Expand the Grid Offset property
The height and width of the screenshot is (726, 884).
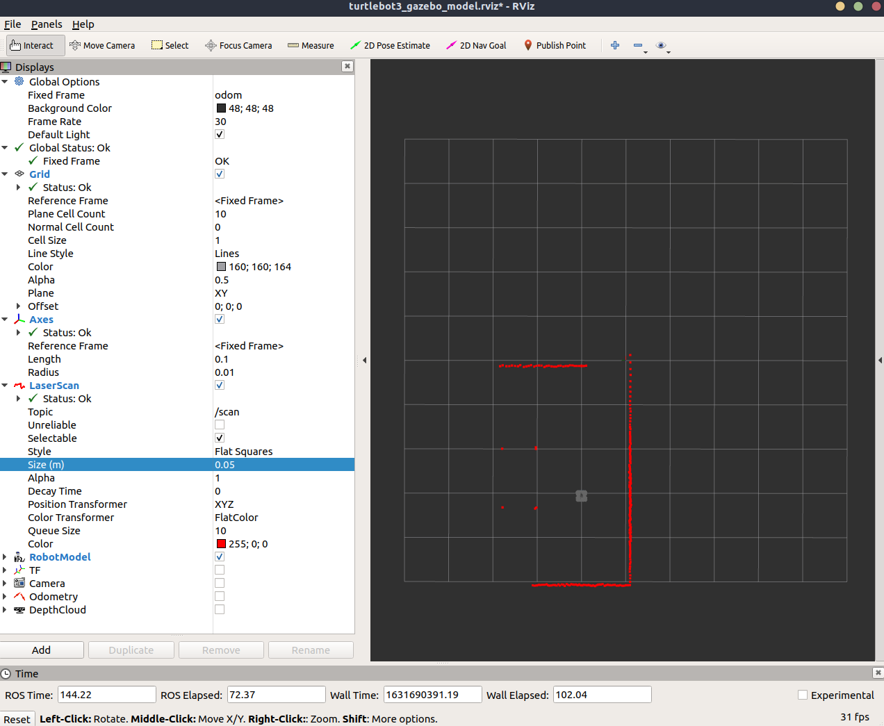click(x=19, y=306)
